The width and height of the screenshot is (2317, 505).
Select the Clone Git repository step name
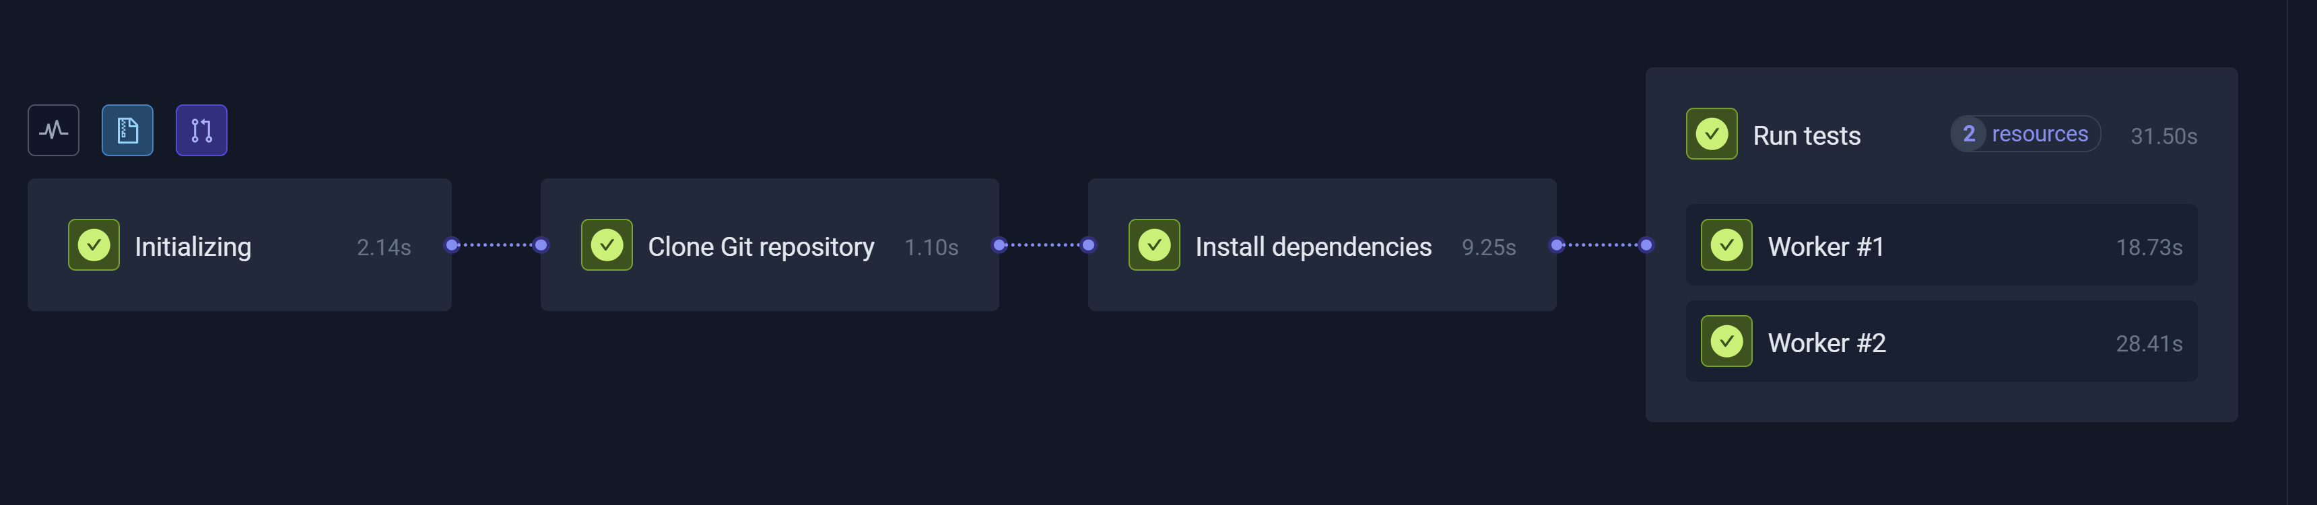760,246
